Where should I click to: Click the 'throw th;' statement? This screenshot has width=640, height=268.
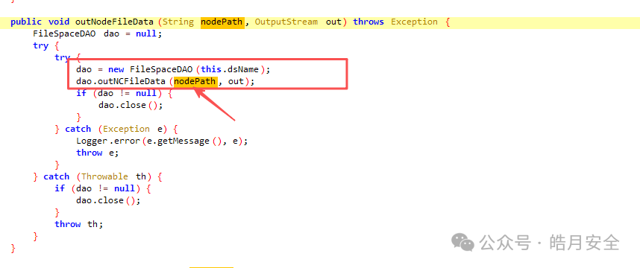tap(79, 224)
